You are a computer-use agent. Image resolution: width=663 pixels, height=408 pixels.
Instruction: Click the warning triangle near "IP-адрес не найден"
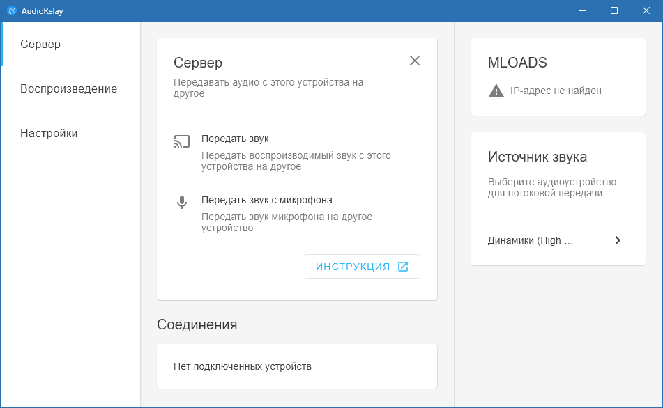pyautogui.click(x=496, y=90)
